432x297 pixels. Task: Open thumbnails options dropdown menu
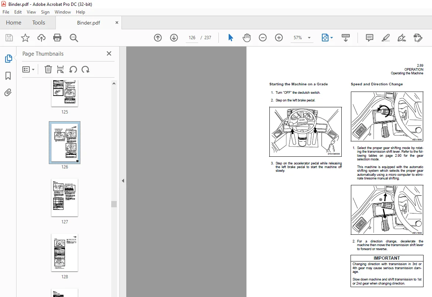coord(28,69)
